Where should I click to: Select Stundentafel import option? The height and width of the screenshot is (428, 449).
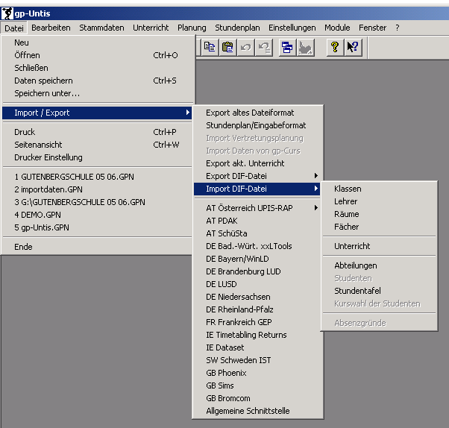(x=357, y=291)
